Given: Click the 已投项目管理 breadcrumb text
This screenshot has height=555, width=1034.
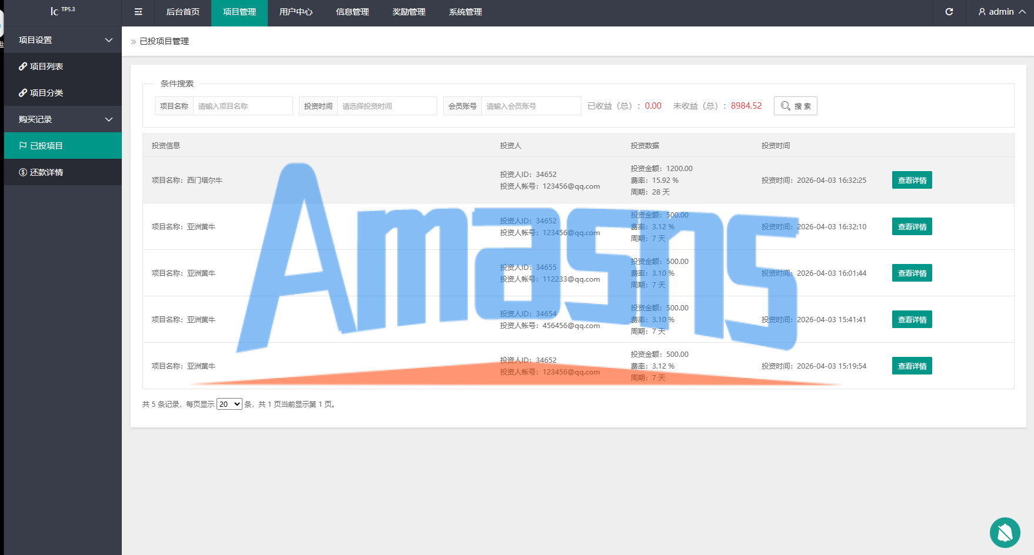Looking at the screenshot, I should click(164, 41).
